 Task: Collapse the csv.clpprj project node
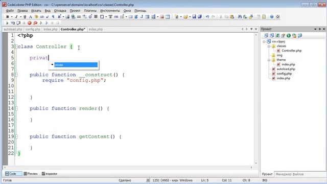pyautogui.click(x=264, y=41)
